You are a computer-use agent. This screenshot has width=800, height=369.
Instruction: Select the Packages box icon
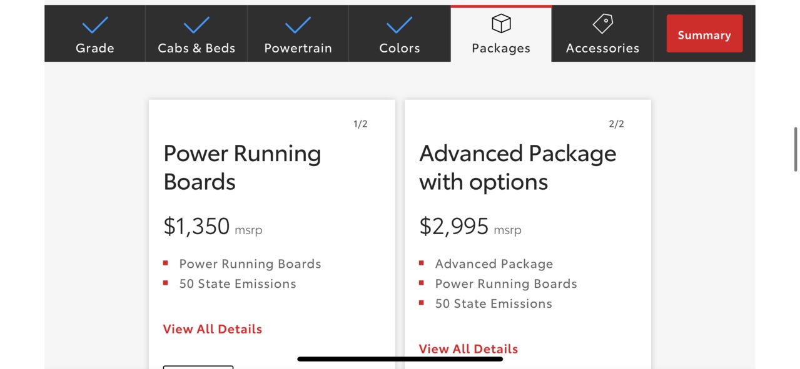point(501,24)
